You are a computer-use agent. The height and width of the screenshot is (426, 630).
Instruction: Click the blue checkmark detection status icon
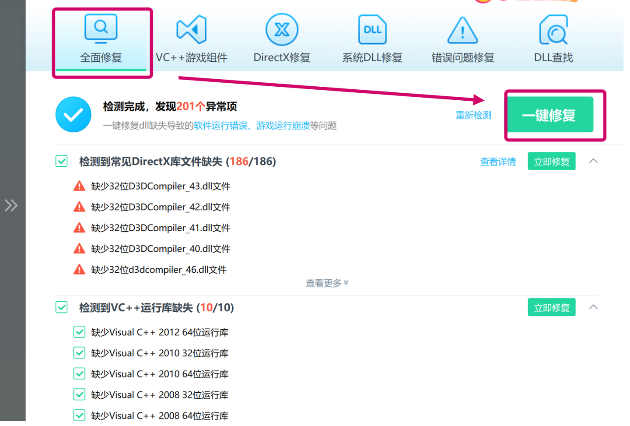(73, 114)
